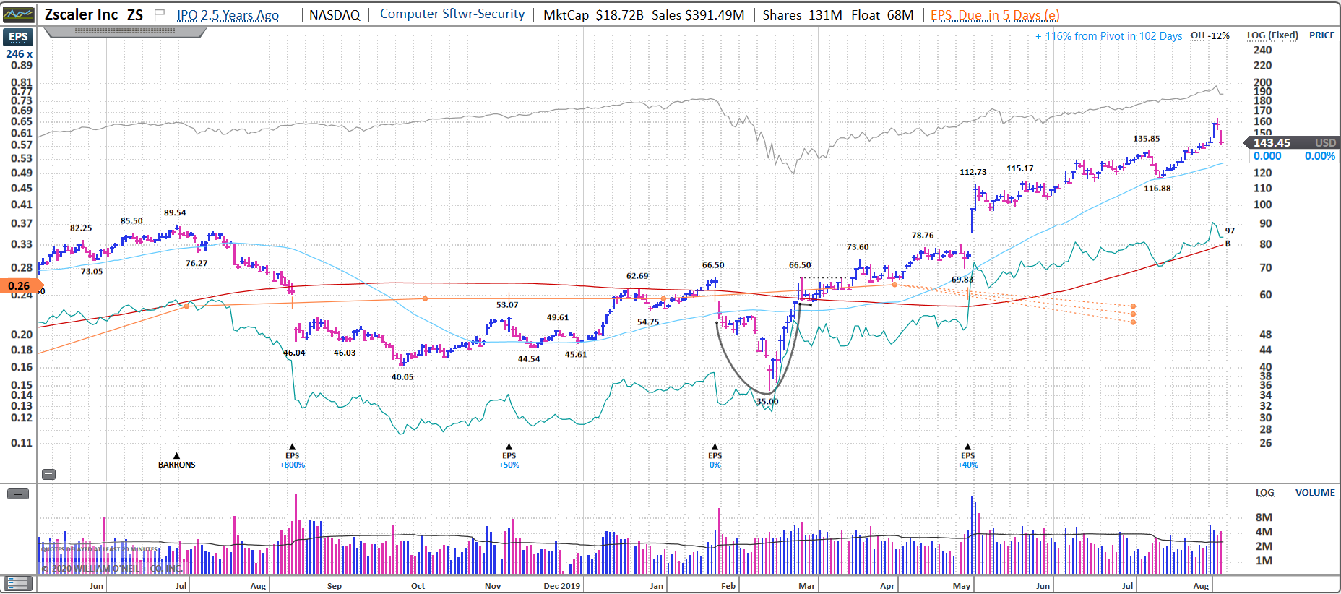Click the 246 x EPS multiple label

click(20, 54)
